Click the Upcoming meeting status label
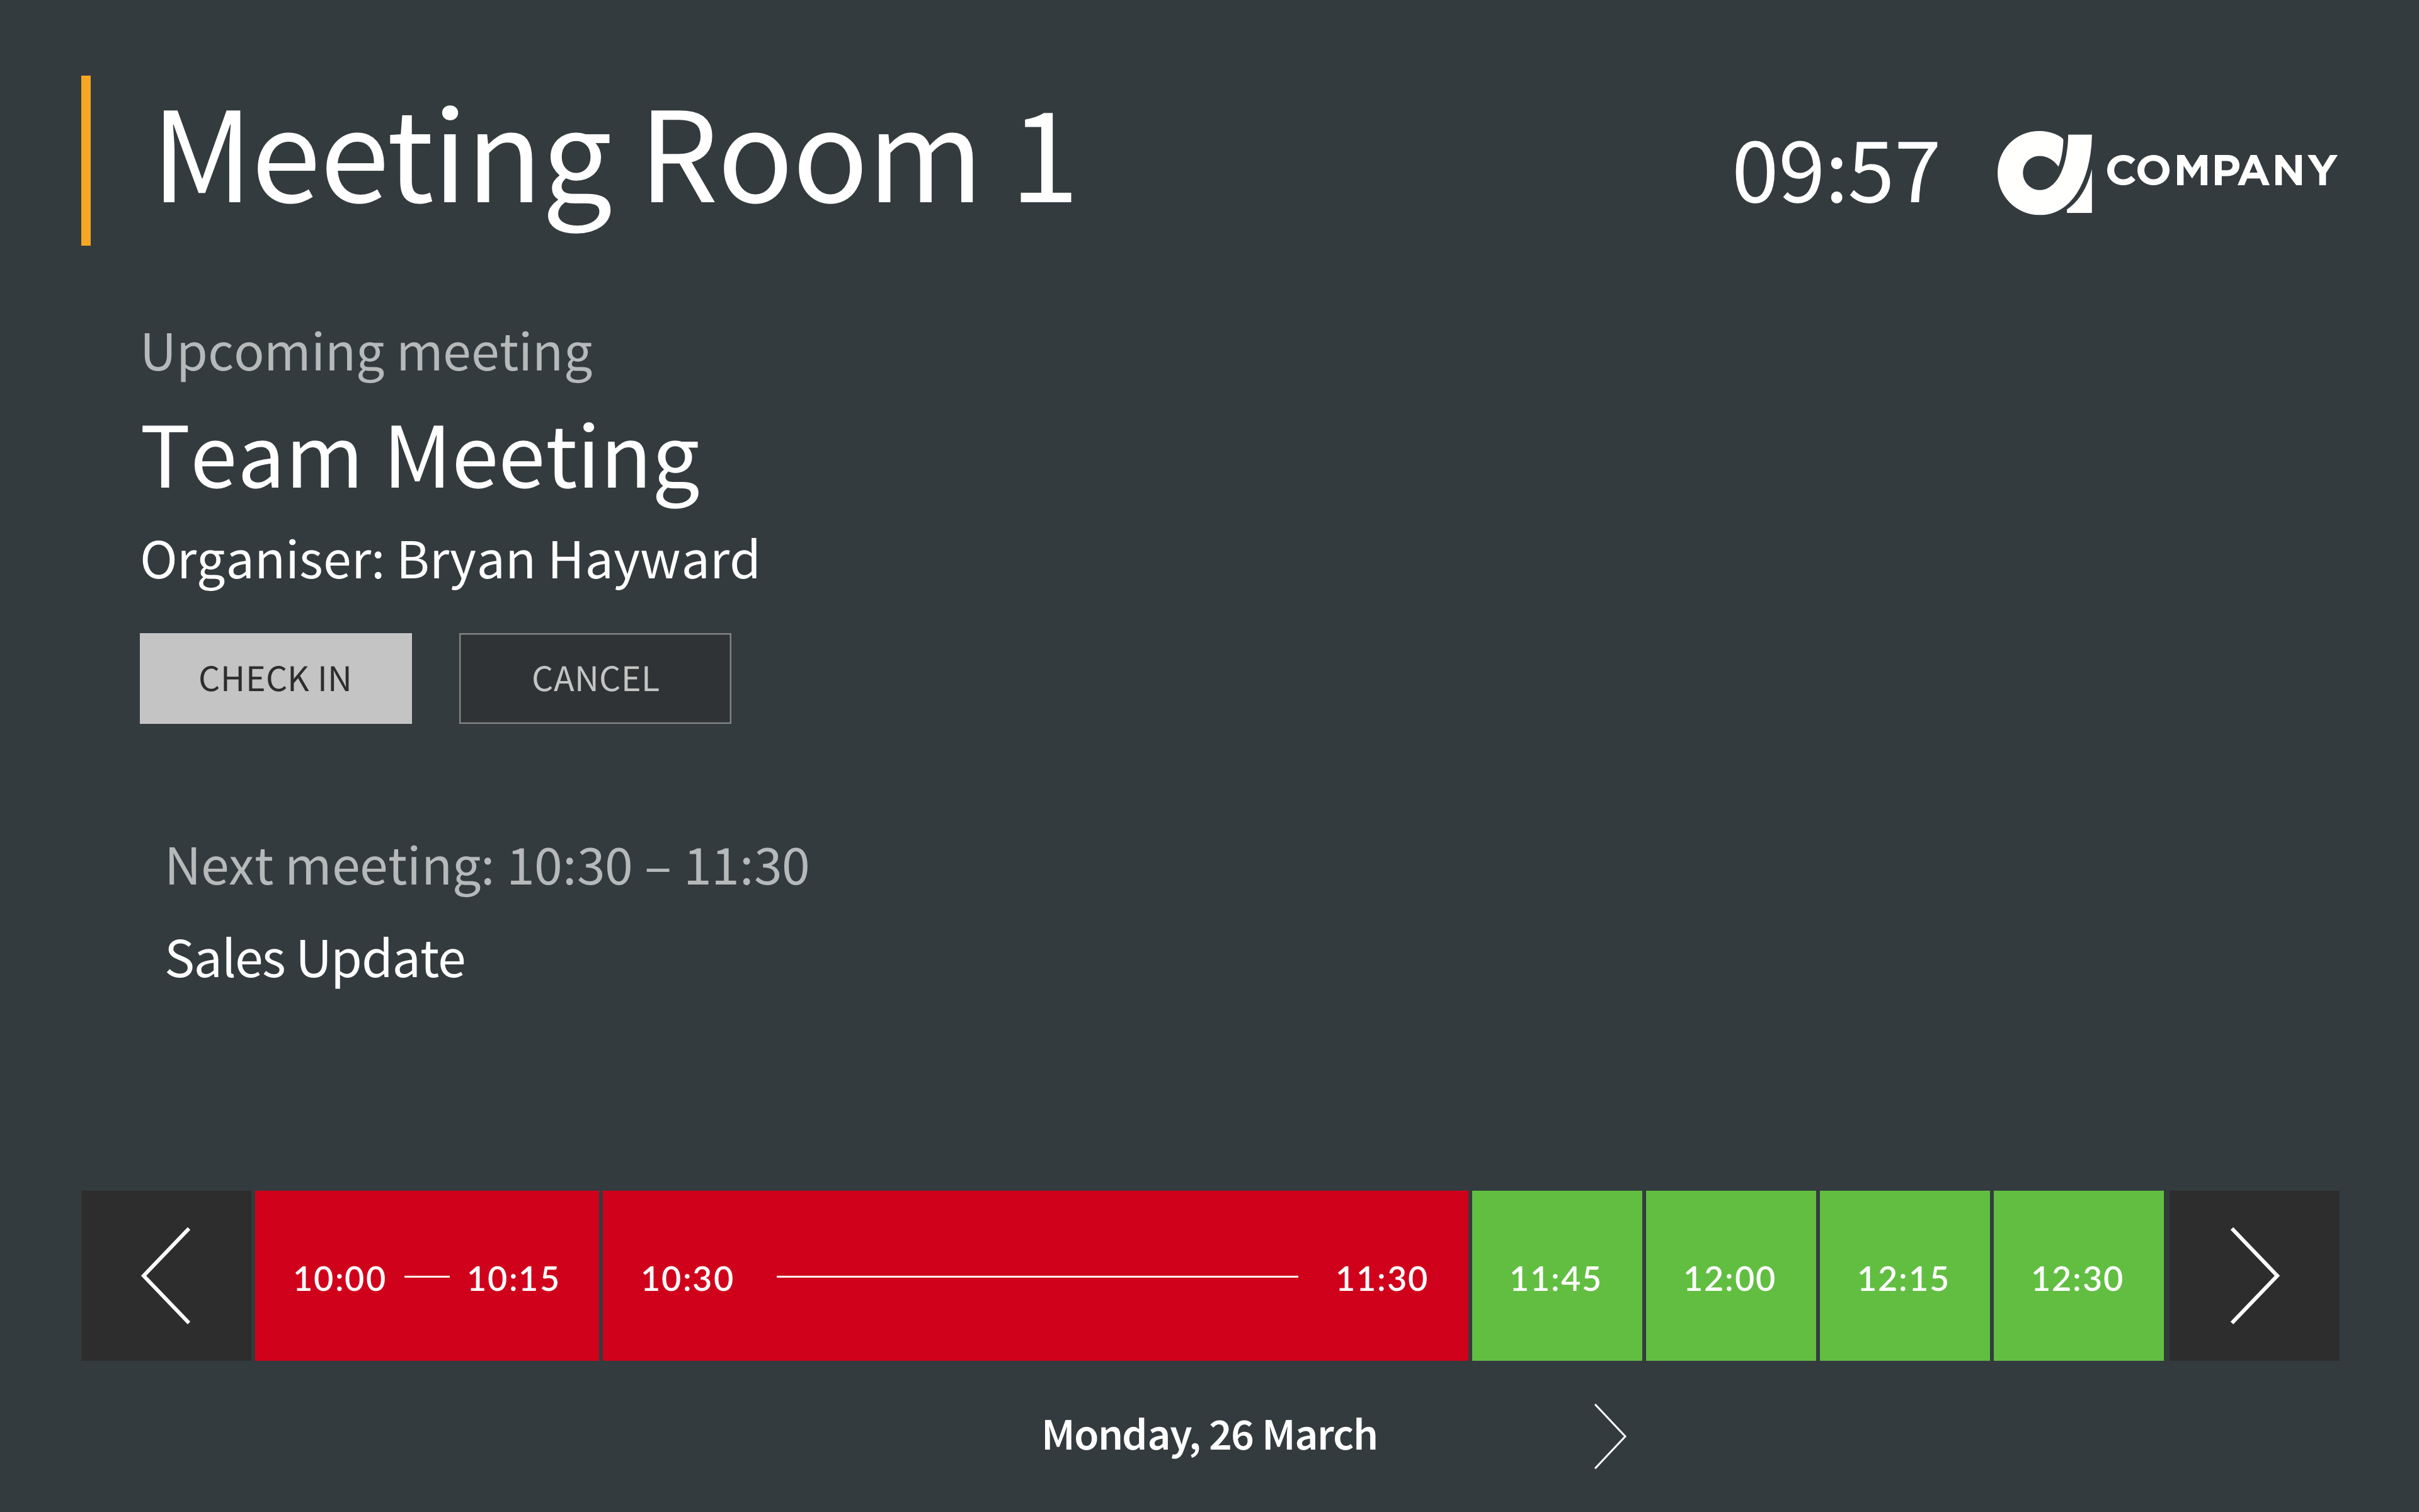Viewport: 2419px width, 1512px height. point(367,353)
